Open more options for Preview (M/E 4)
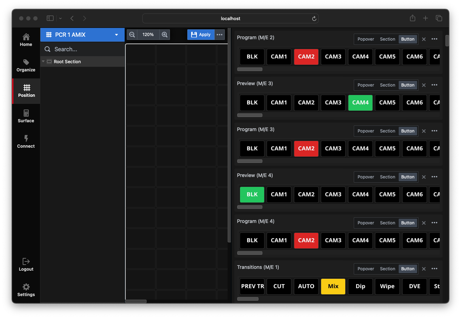 434,177
